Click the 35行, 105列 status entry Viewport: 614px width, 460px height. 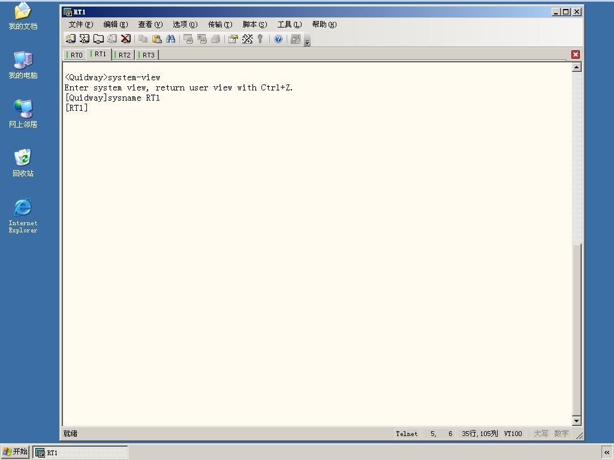(480, 434)
